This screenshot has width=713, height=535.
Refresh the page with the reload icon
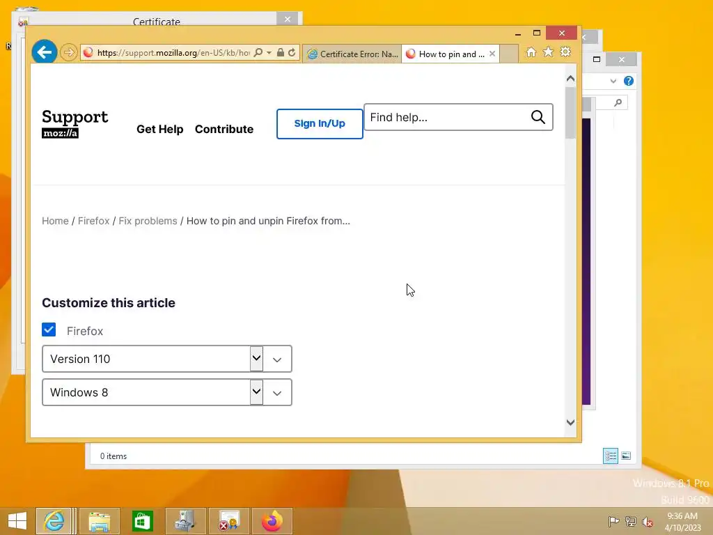[292, 53]
